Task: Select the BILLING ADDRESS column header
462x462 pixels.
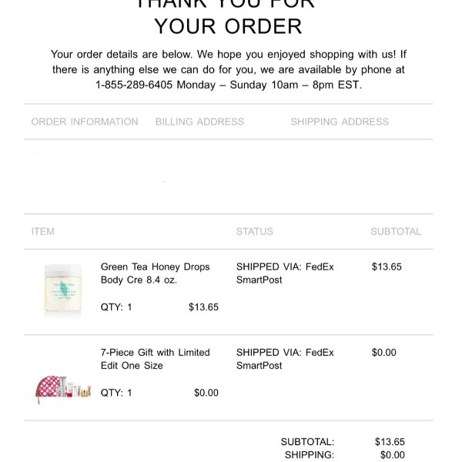Action: point(199,122)
